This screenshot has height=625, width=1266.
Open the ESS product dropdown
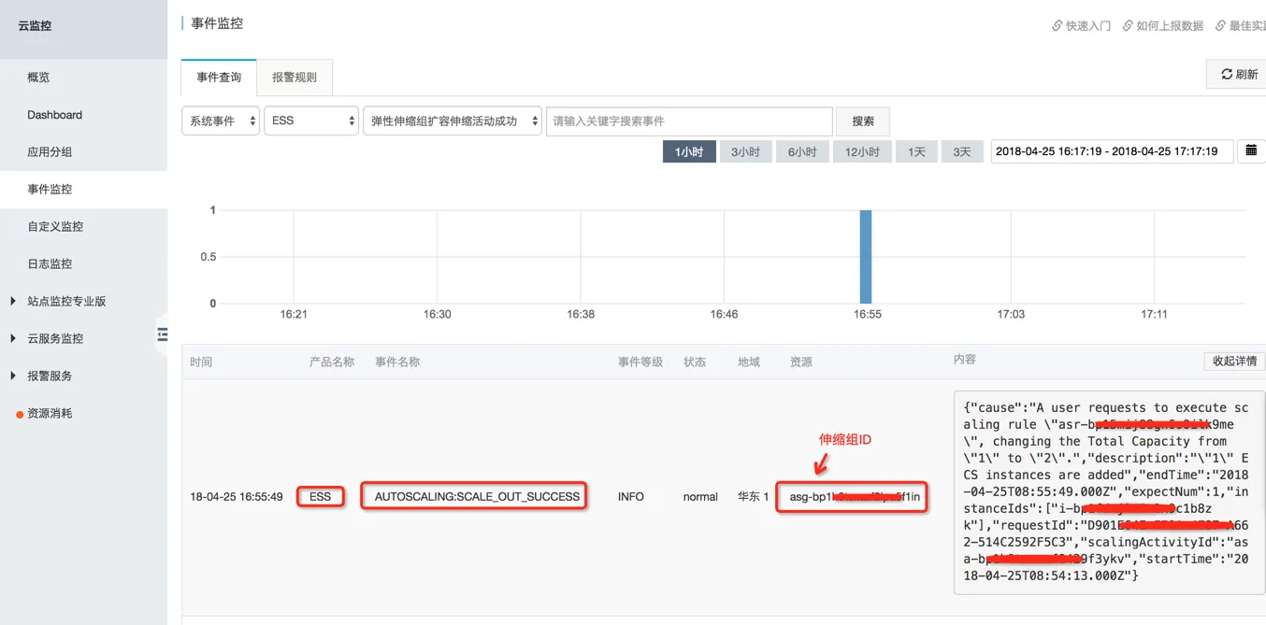(x=311, y=121)
